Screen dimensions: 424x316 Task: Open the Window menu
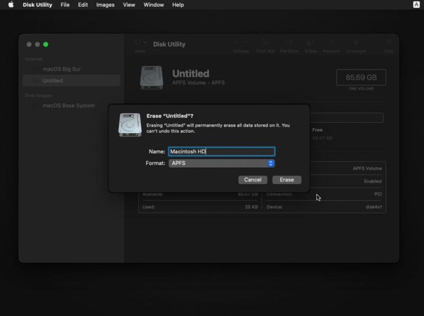tap(154, 5)
